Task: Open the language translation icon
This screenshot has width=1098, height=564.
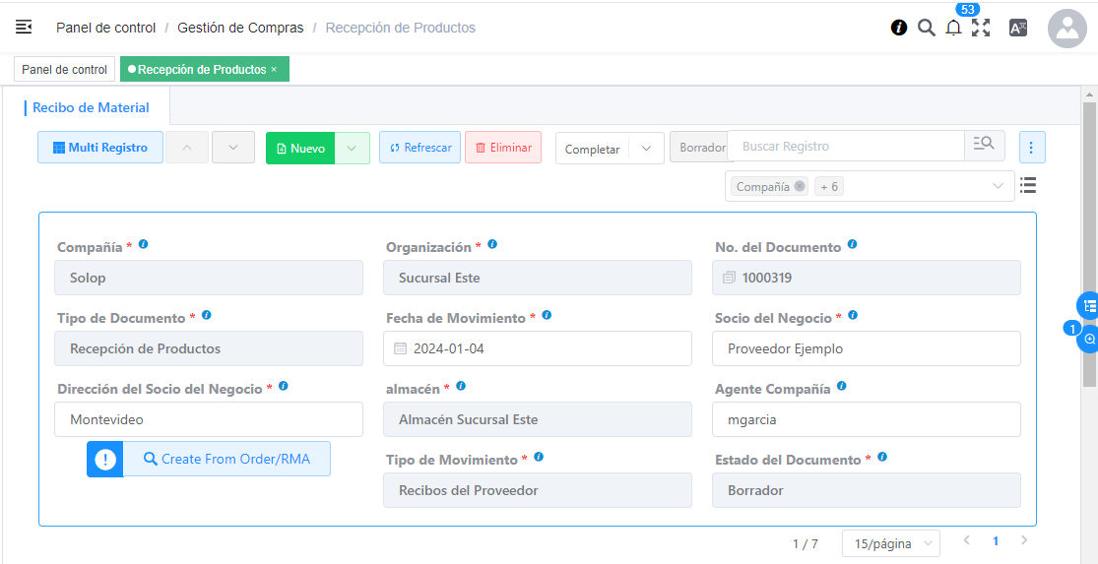Action: 1018,28
